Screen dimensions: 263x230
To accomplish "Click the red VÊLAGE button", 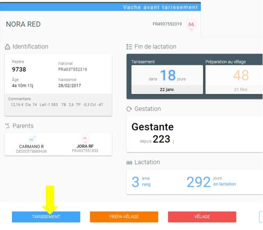I will (202, 217).
